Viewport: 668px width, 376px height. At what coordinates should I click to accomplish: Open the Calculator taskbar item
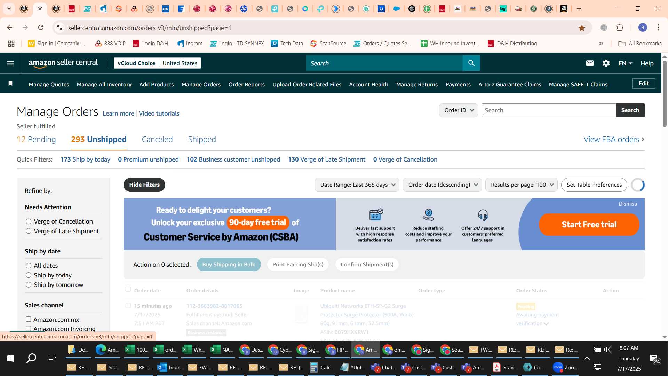pyautogui.click(x=322, y=367)
